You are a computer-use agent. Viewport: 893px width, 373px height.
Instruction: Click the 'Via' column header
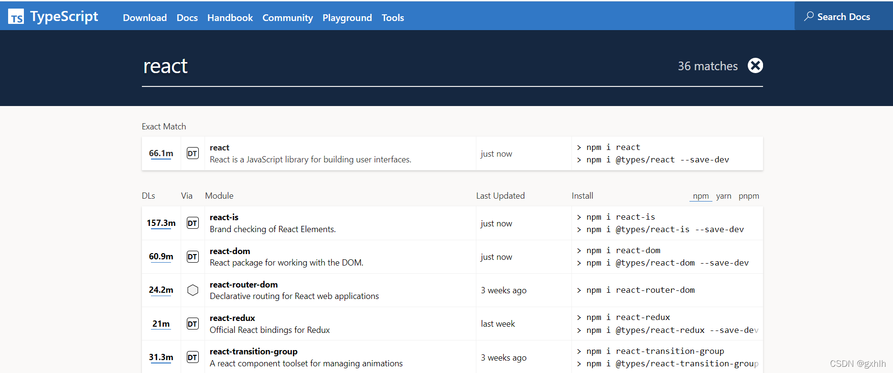(187, 196)
